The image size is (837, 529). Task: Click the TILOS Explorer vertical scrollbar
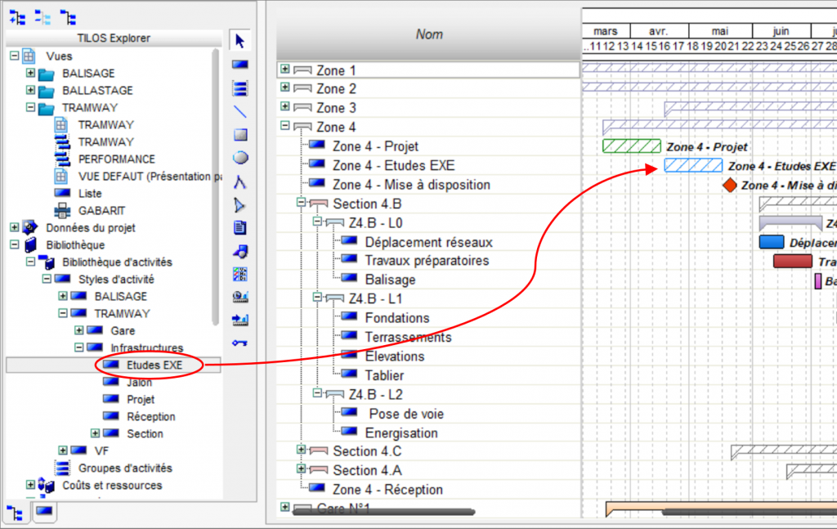(215, 187)
